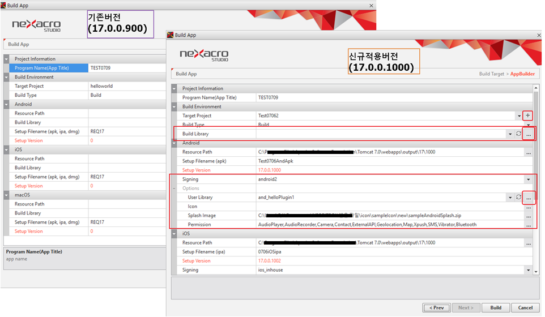This screenshot has width=545, height=317.
Task: Click the plus button beside Target Project
Action: (x=528, y=115)
